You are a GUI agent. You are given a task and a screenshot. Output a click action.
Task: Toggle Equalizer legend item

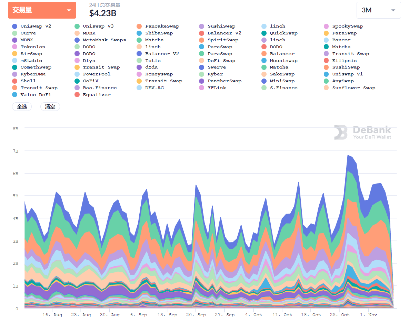(x=92, y=95)
